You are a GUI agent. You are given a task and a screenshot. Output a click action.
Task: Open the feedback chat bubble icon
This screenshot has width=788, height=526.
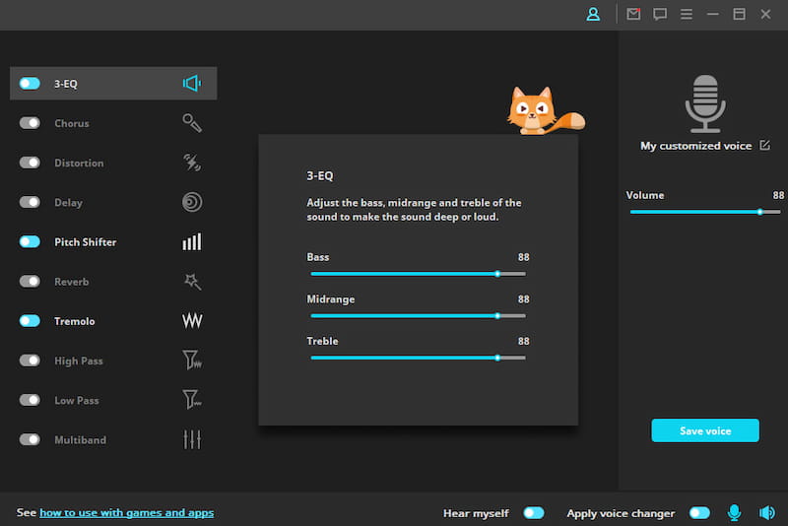coord(660,14)
